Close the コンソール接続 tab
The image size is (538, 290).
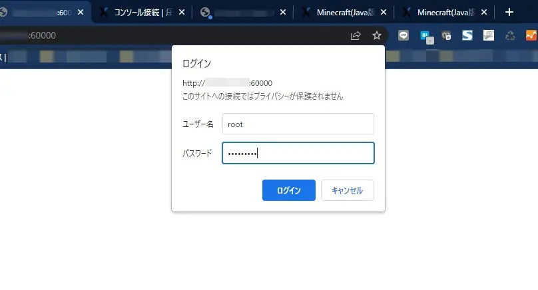coord(182,12)
